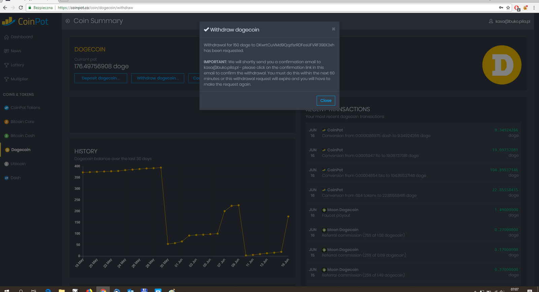Screen dimensions: 539x292
Task: Select CoinPot Tokens in the sidebar
Action: coord(25,108)
